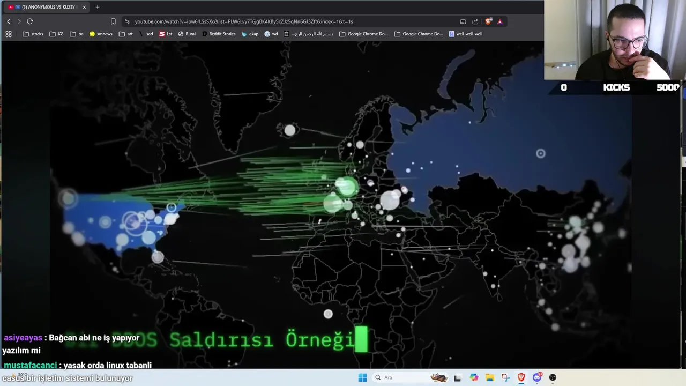Click the Saldırısı Örneği video caption text
This screenshot has width=686, height=386.
(262, 339)
